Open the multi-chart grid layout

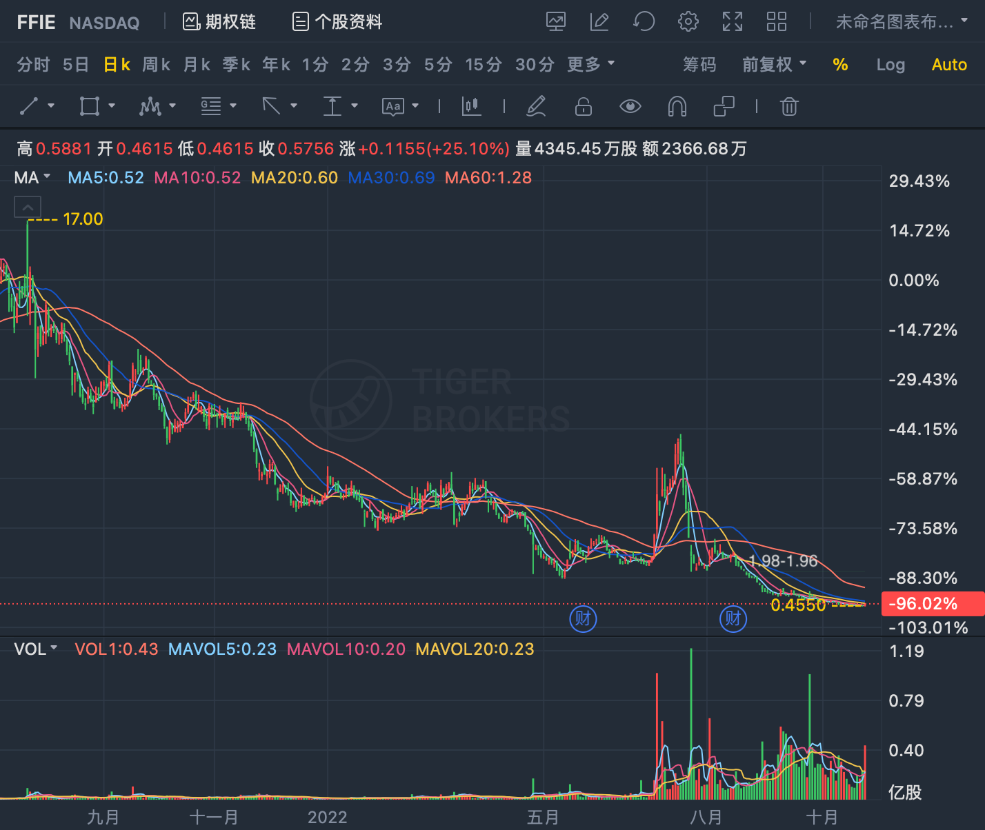[777, 22]
